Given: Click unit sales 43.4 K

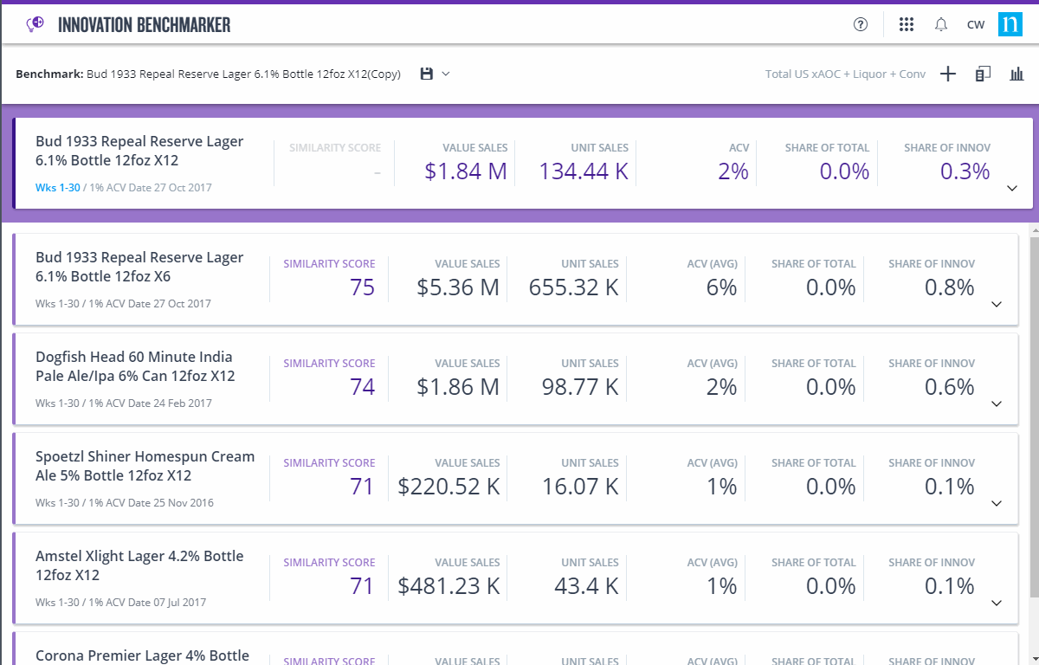Looking at the screenshot, I should click(x=586, y=586).
